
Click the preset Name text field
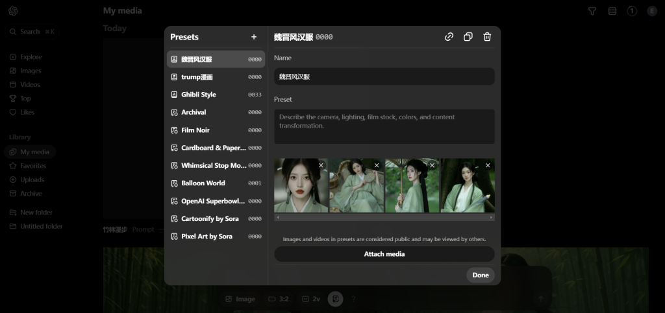pyautogui.click(x=384, y=76)
